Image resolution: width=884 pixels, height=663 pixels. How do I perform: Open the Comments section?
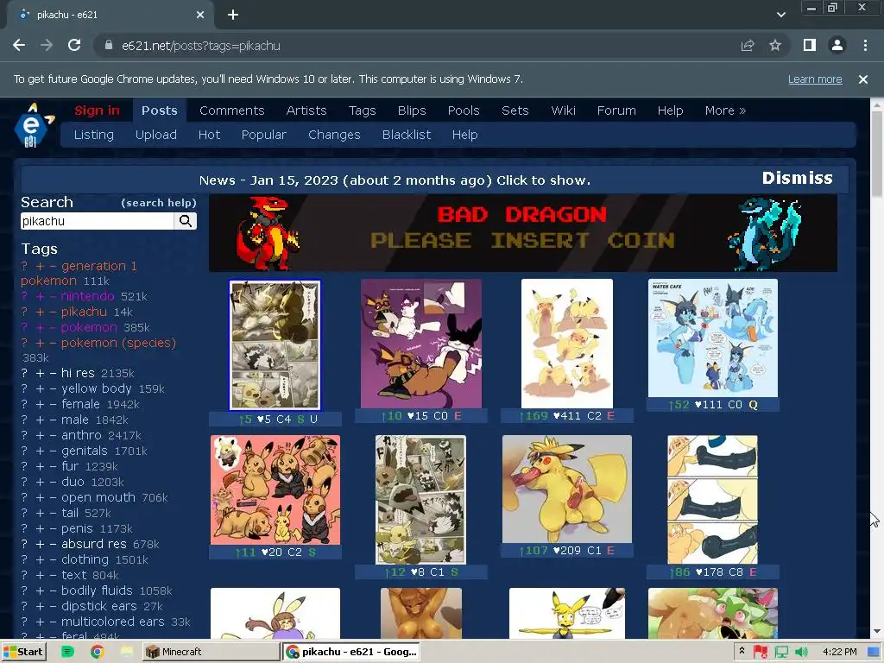[231, 110]
